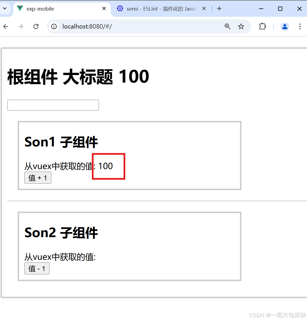Click the 值 - 1 button

coord(37,268)
